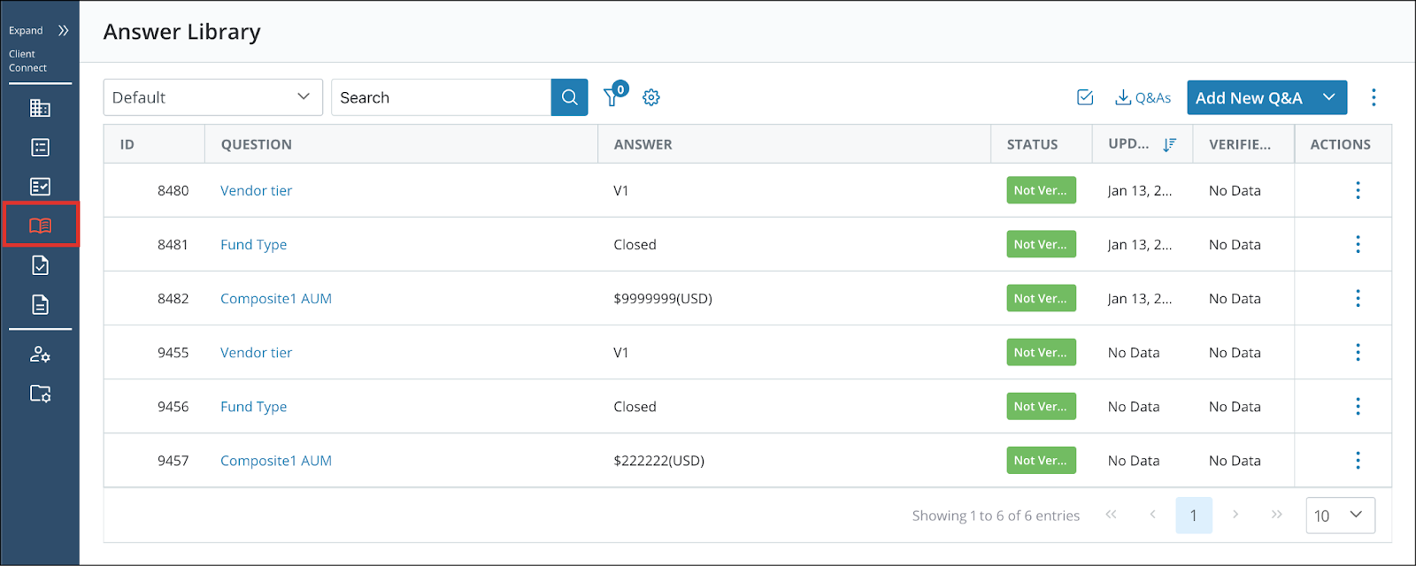Open the Vendor tier link for ID 9455
Image resolution: width=1416 pixels, height=566 pixels.
click(256, 352)
